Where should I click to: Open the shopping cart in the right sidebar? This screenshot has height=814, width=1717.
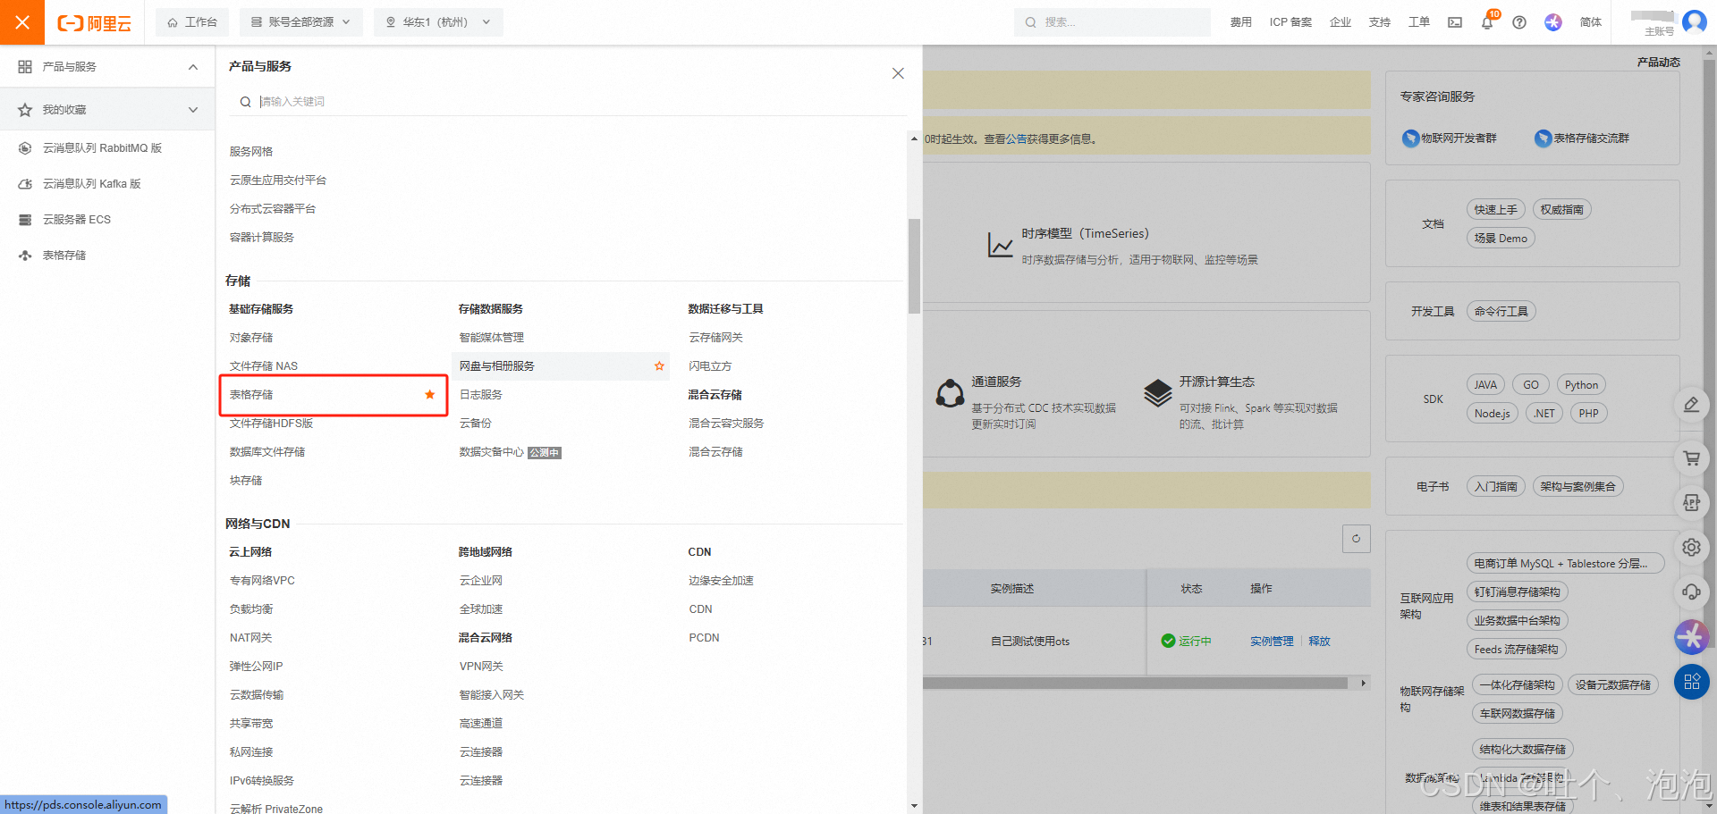[1691, 457]
